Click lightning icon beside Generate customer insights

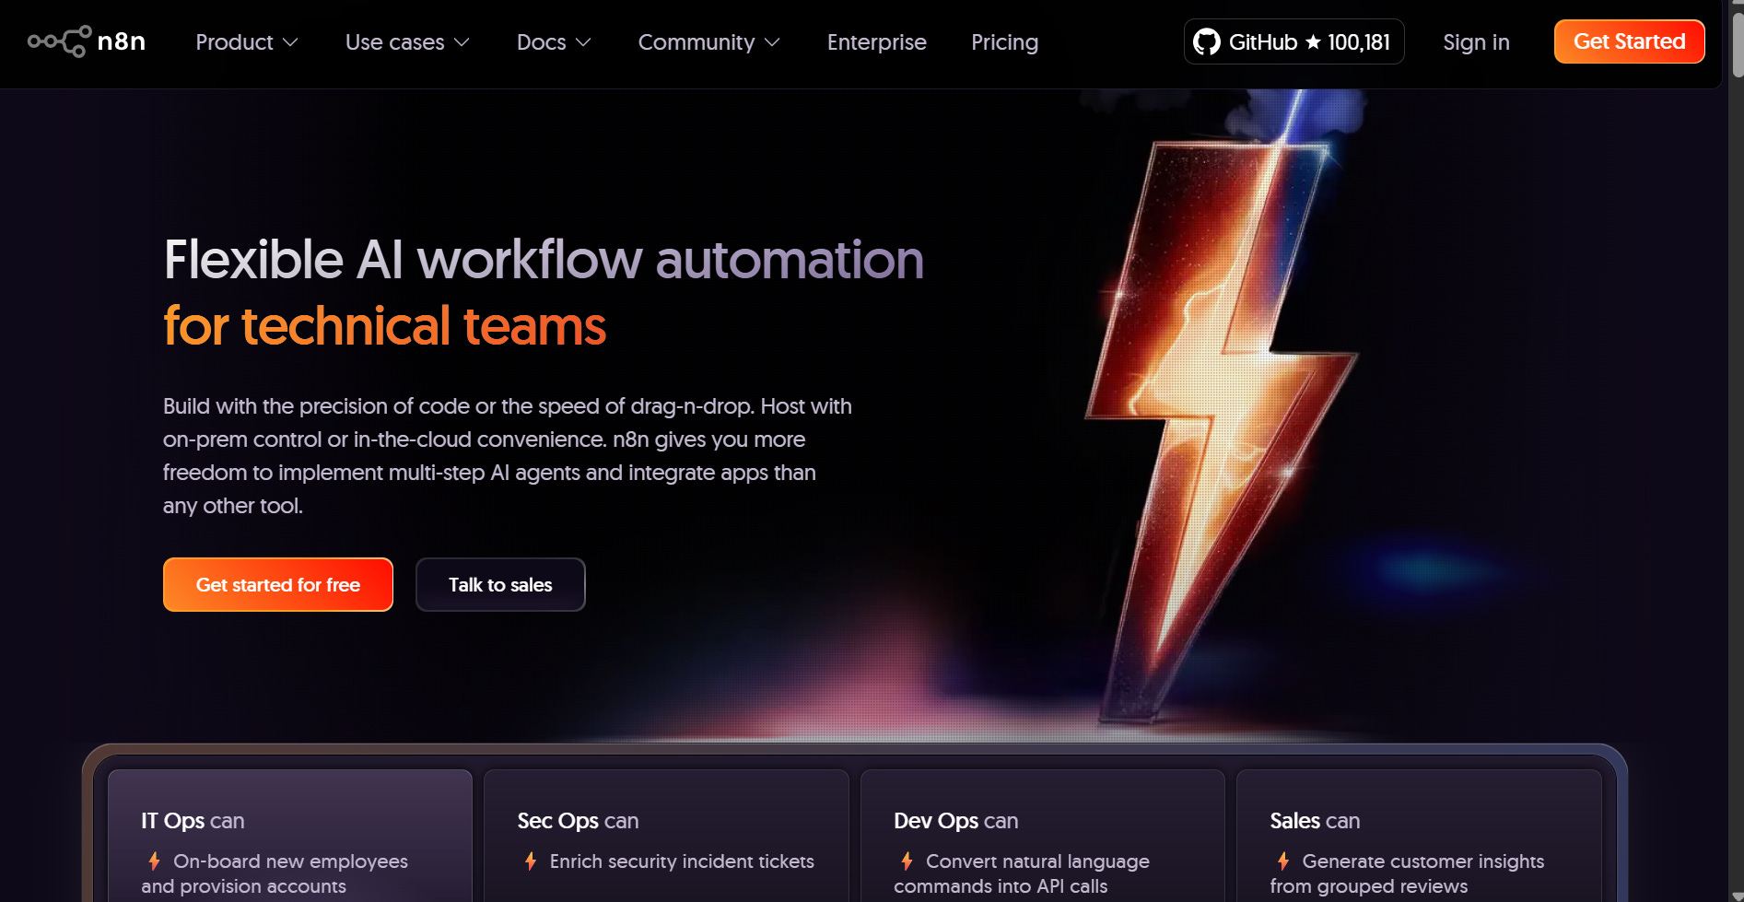(x=1283, y=861)
